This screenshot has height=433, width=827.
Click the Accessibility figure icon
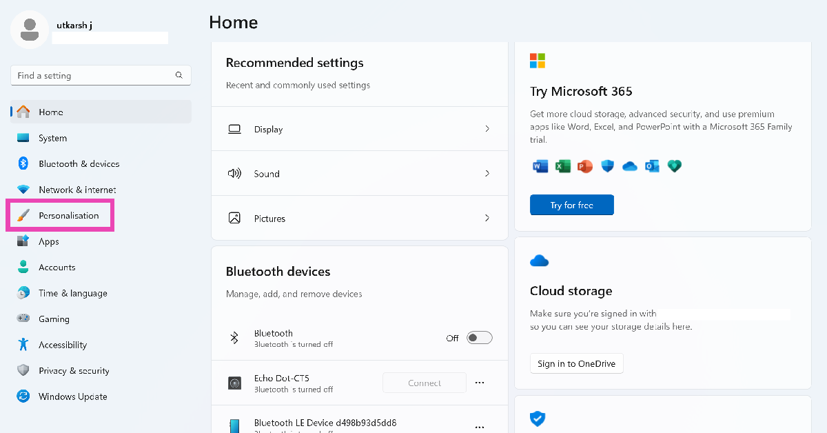(x=23, y=345)
